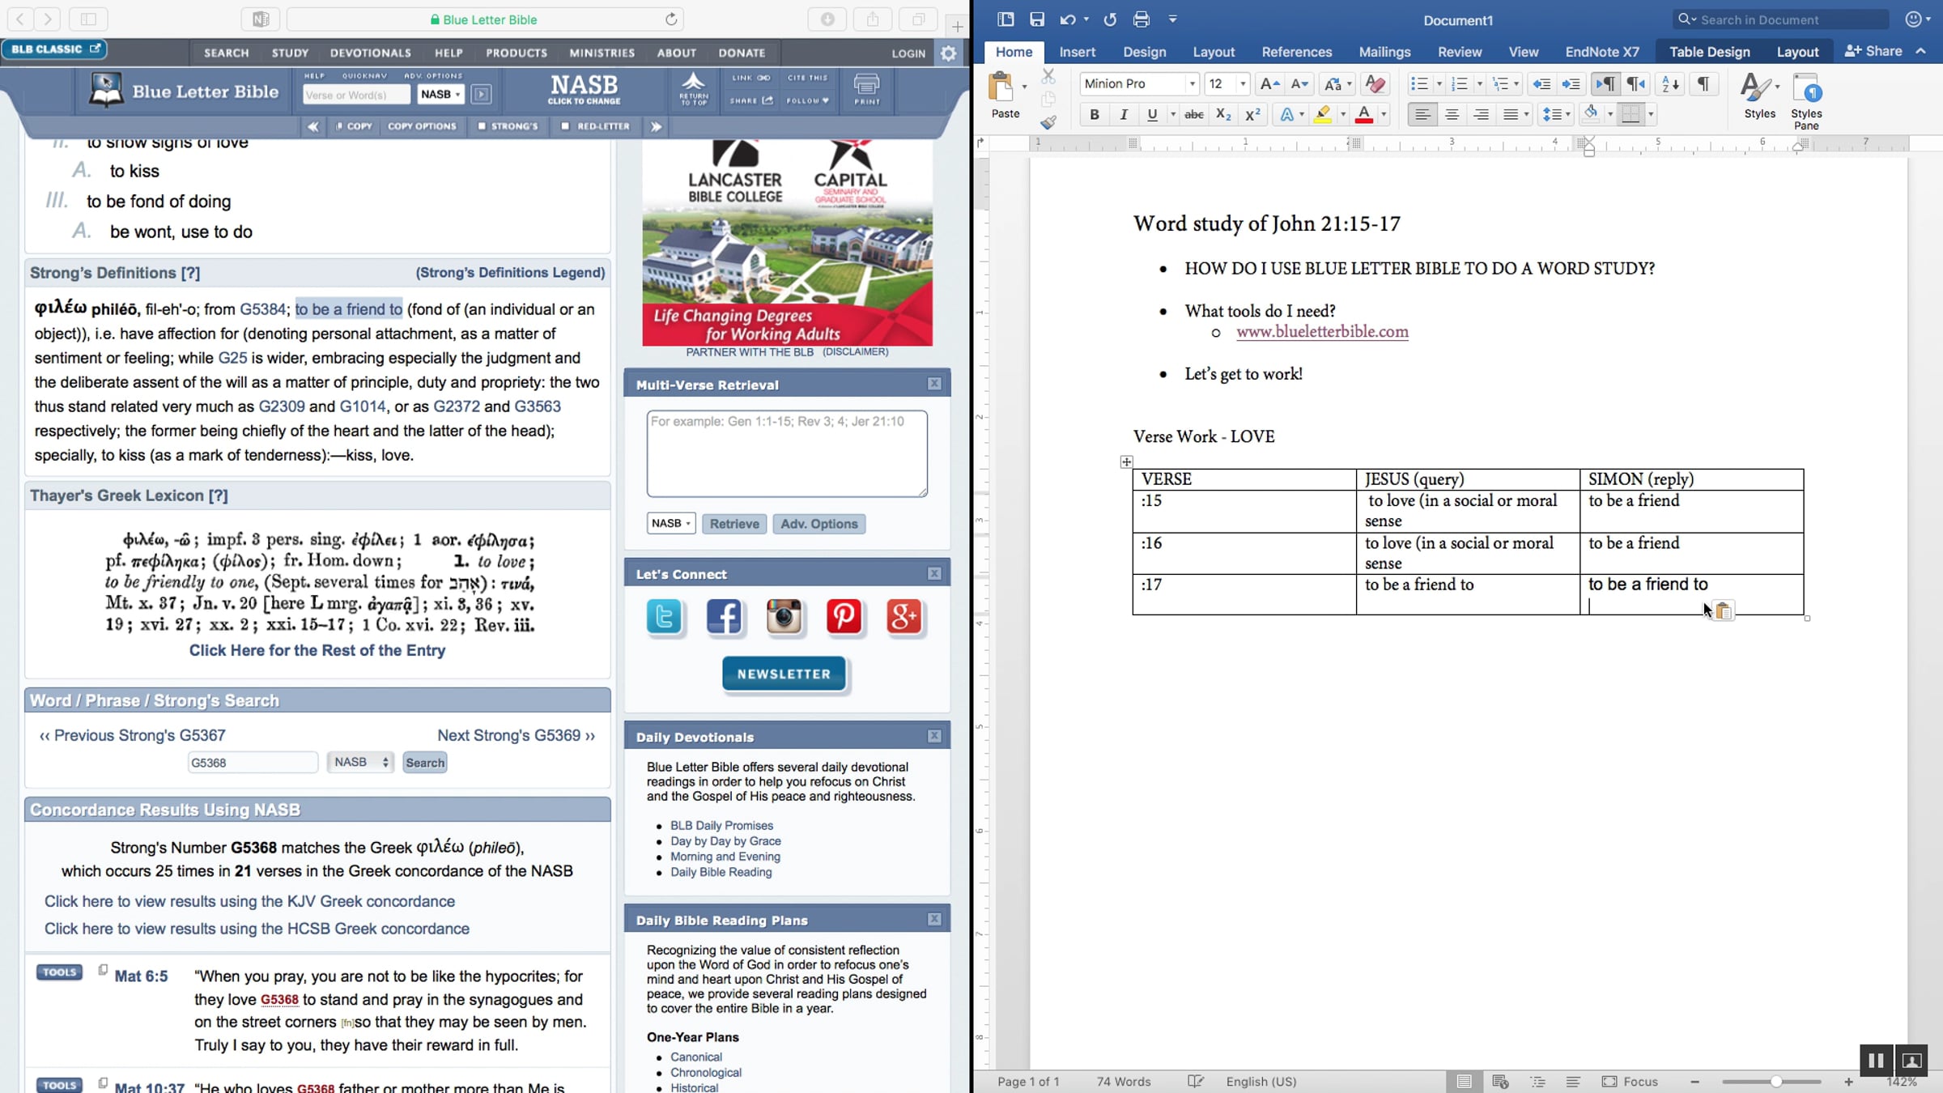The height and width of the screenshot is (1093, 1943).
Task: Click the Print icon on Blue Letter Bible
Action: pos(866,89)
